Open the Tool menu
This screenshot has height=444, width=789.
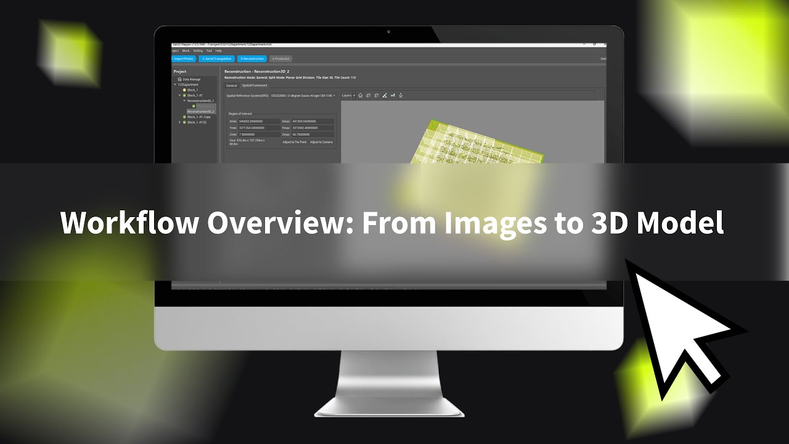tap(209, 51)
